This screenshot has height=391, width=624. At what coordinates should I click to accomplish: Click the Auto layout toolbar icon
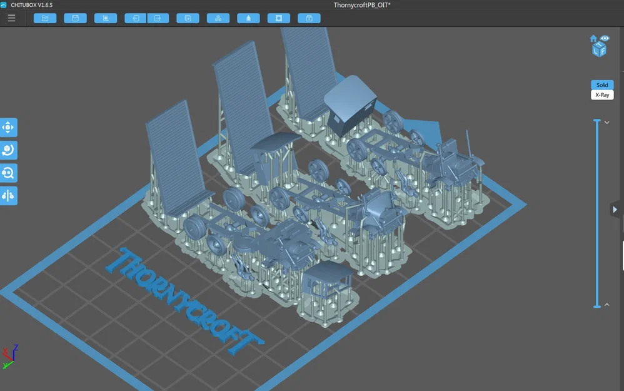pos(218,18)
